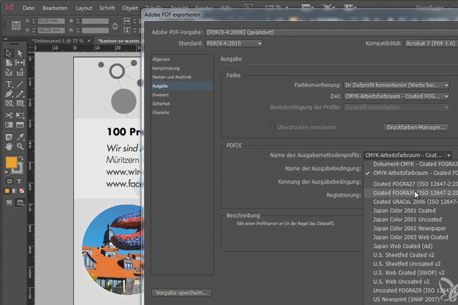
Task: Select the Gradient Feather tool
Action: [x=20, y=124]
